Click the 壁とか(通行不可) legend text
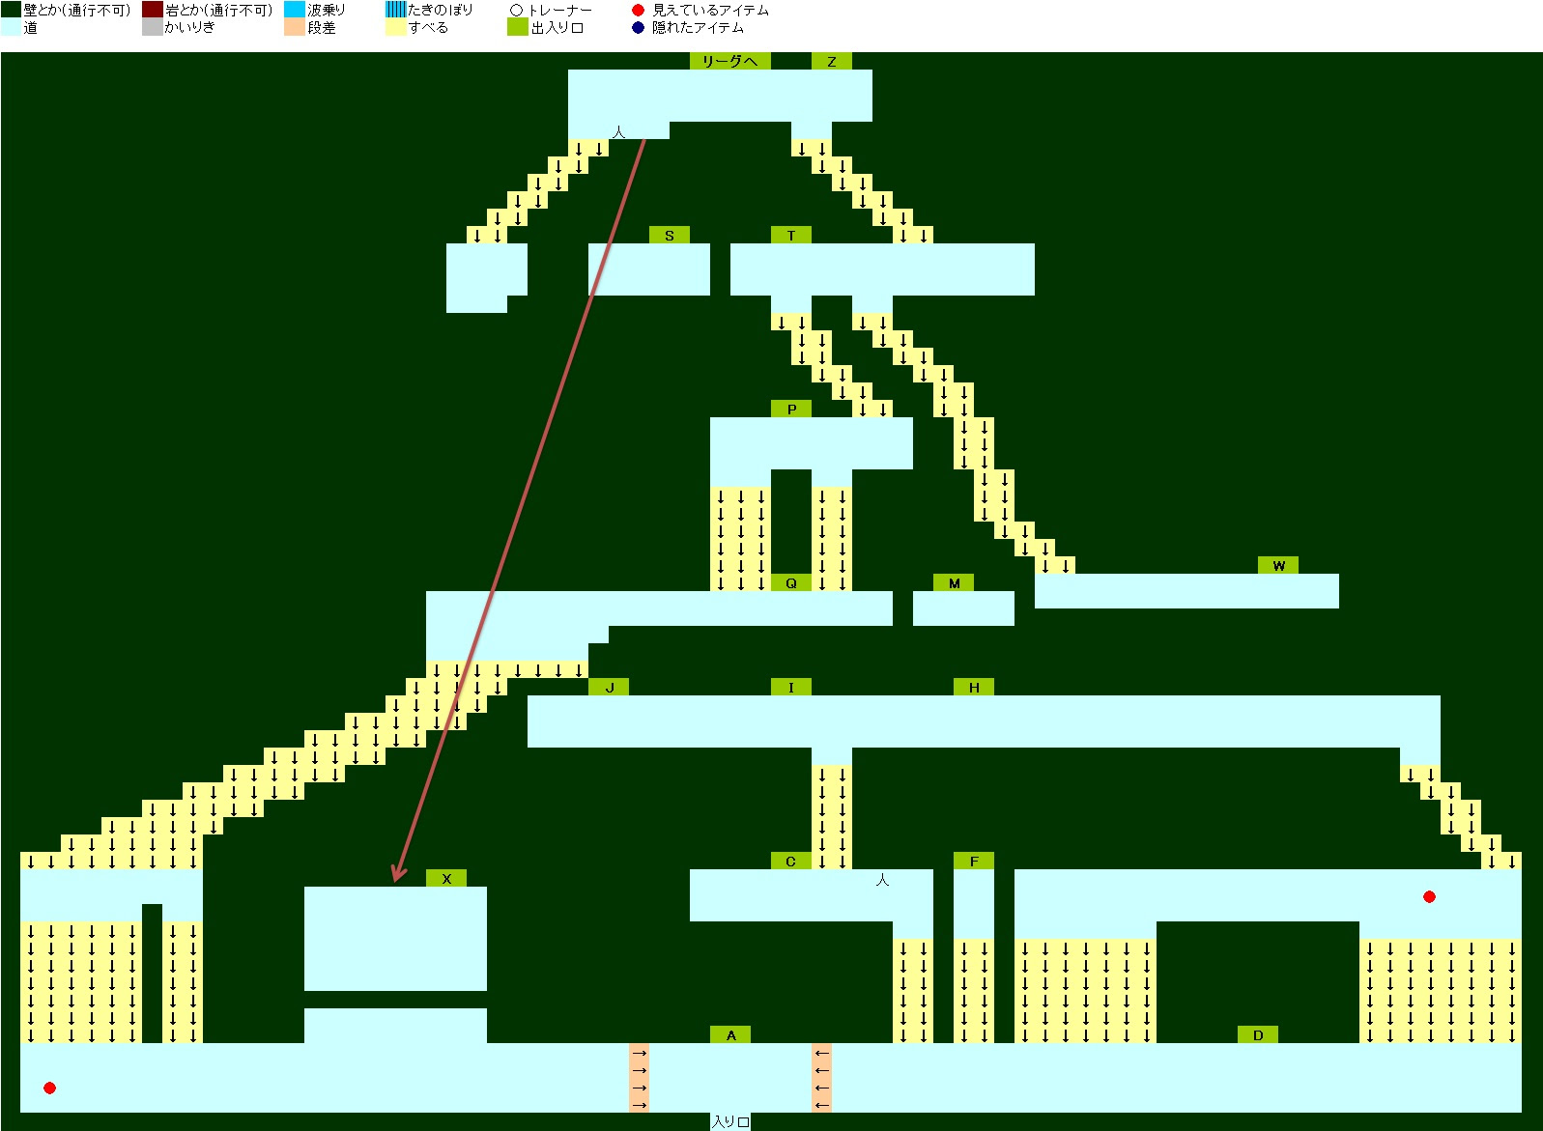The width and height of the screenshot is (1543, 1131). click(x=77, y=10)
